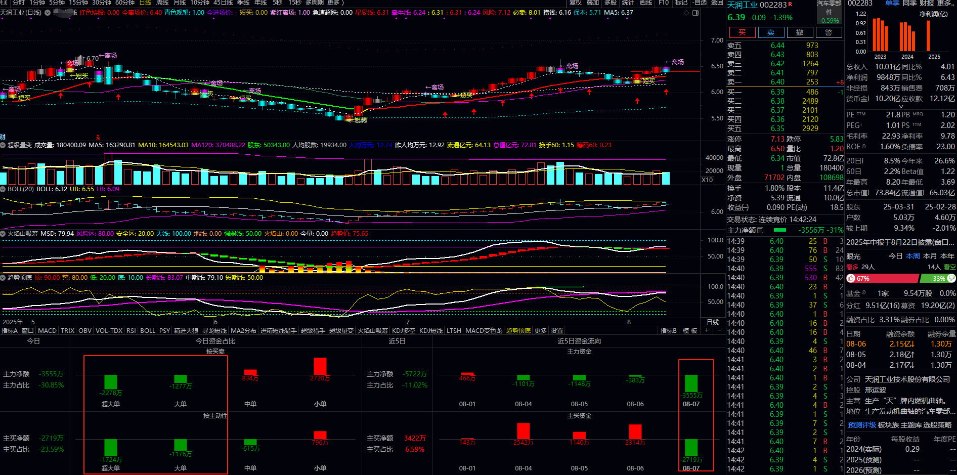Expand 超级量变 volume indicator settings
957x475 pixels.
3,145
